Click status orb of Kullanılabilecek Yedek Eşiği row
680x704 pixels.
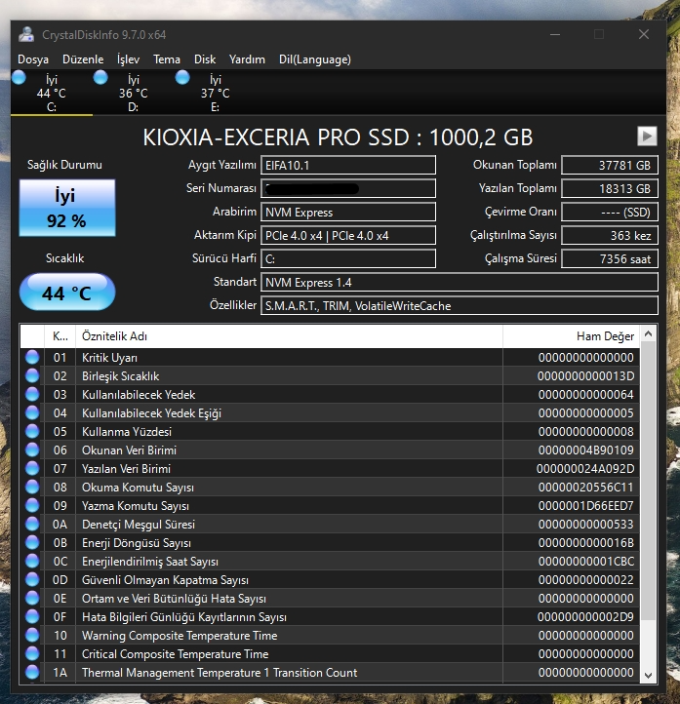click(x=32, y=413)
